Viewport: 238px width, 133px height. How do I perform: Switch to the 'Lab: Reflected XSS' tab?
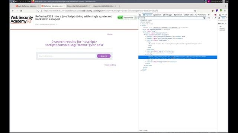pos(27,6)
